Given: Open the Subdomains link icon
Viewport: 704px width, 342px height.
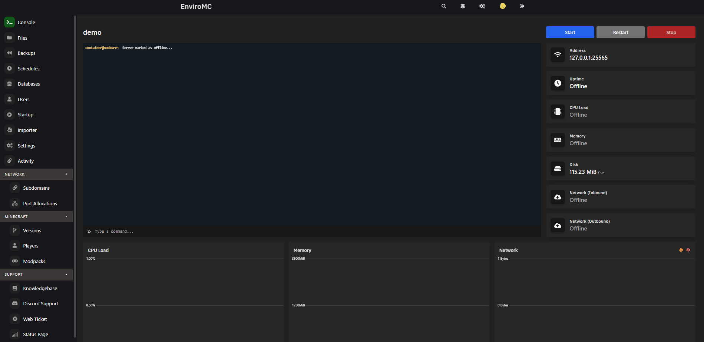Looking at the screenshot, I should coord(15,188).
